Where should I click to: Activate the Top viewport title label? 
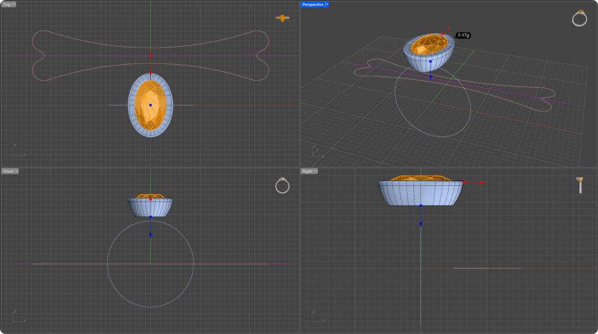7,4
